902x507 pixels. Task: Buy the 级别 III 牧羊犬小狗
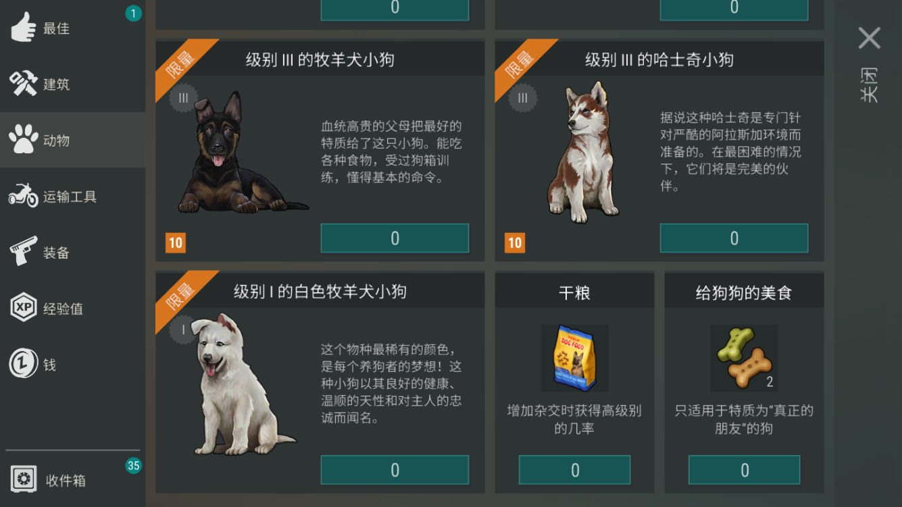coord(395,238)
